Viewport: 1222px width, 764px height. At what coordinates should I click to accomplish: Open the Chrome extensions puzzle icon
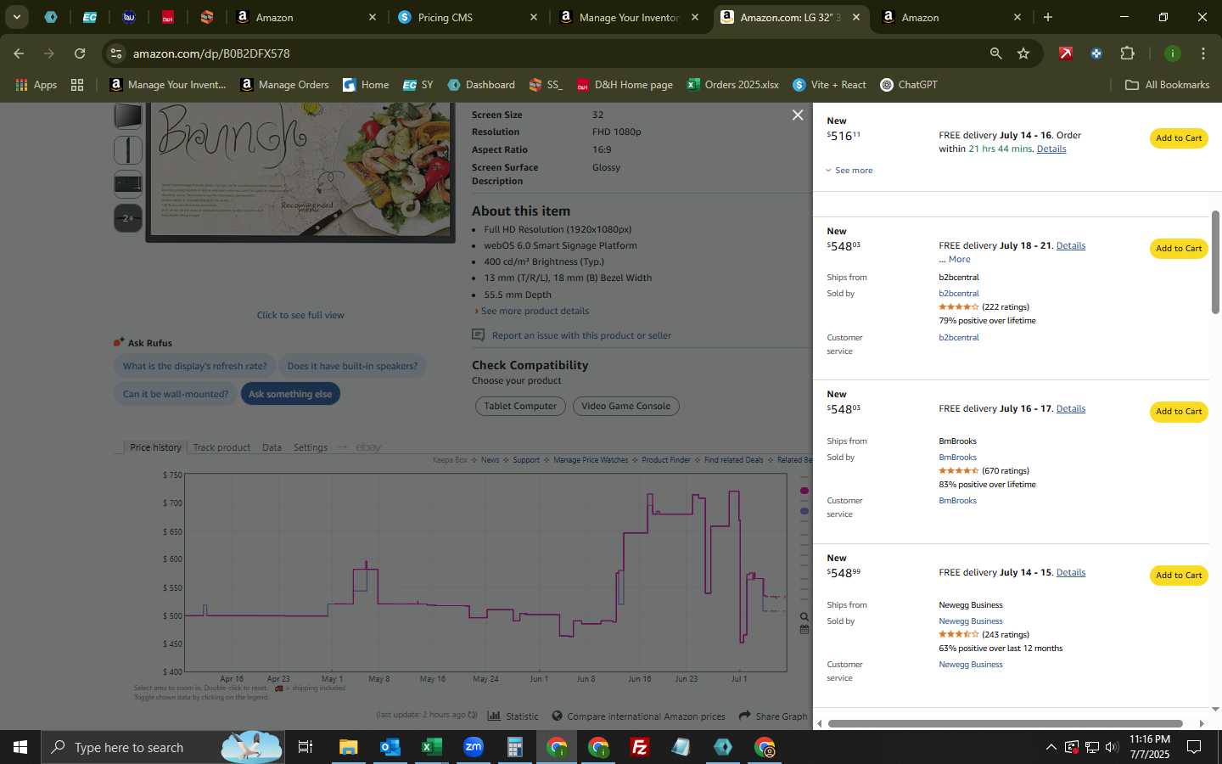click(x=1127, y=53)
